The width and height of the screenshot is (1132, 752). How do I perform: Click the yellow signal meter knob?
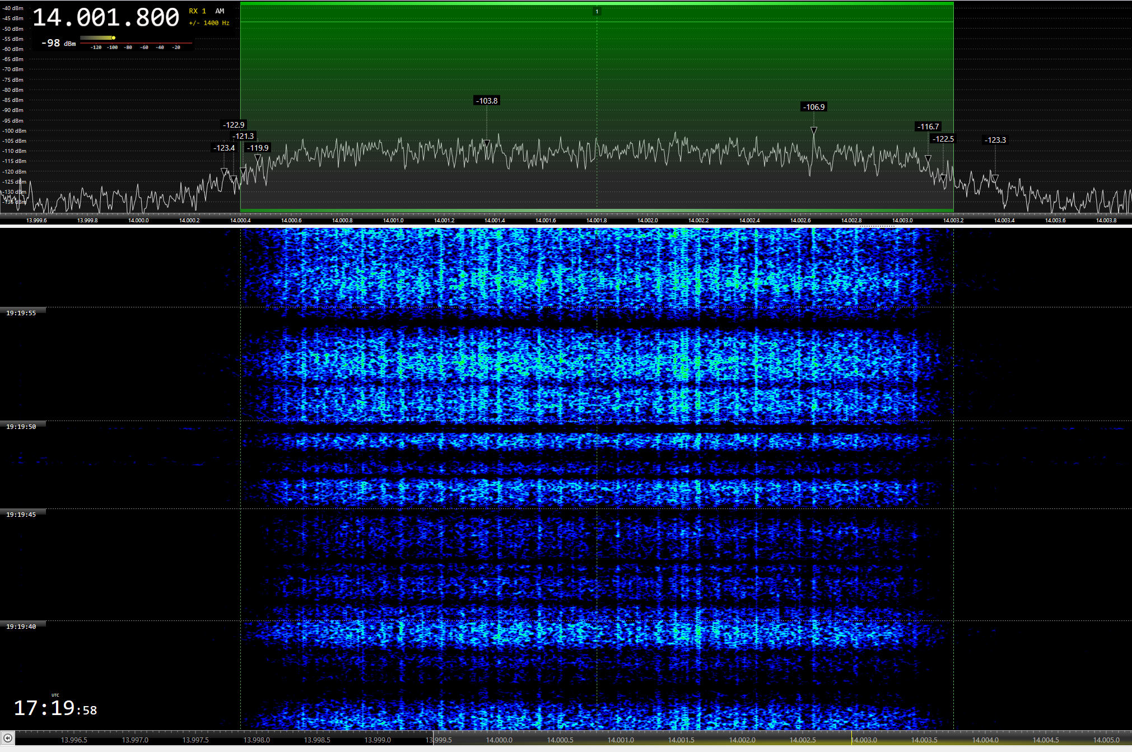(114, 38)
